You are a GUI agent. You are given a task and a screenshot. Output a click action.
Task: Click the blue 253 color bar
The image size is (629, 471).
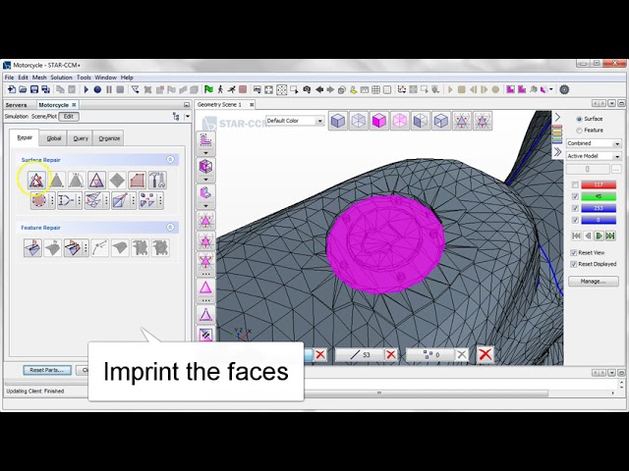tap(599, 208)
